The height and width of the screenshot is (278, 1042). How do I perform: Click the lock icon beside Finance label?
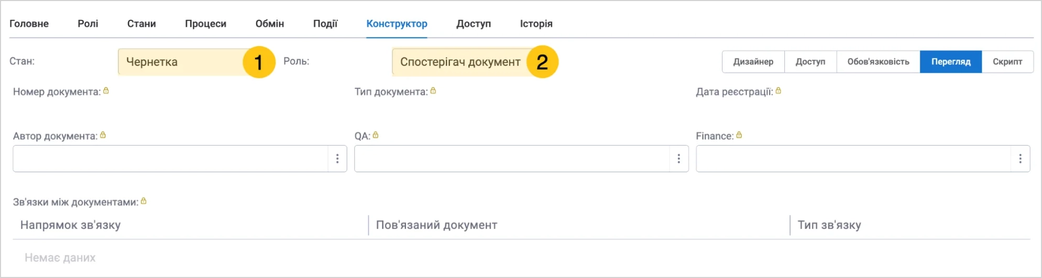(x=739, y=135)
